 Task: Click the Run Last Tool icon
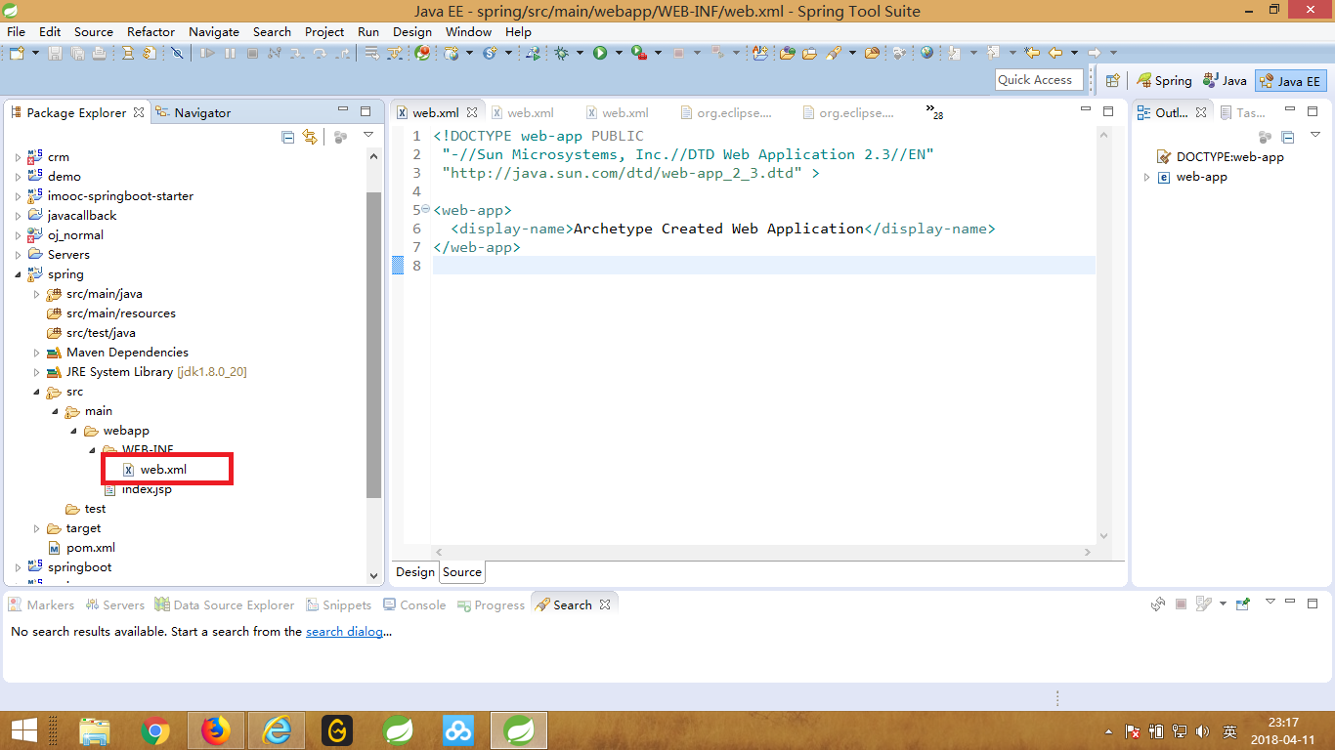pyautogui.click(x=638, y=53)
